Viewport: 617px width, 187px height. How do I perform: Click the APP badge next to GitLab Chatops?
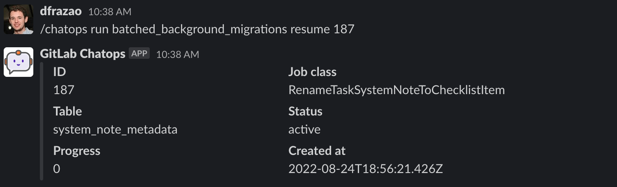(x=139, y=53)
